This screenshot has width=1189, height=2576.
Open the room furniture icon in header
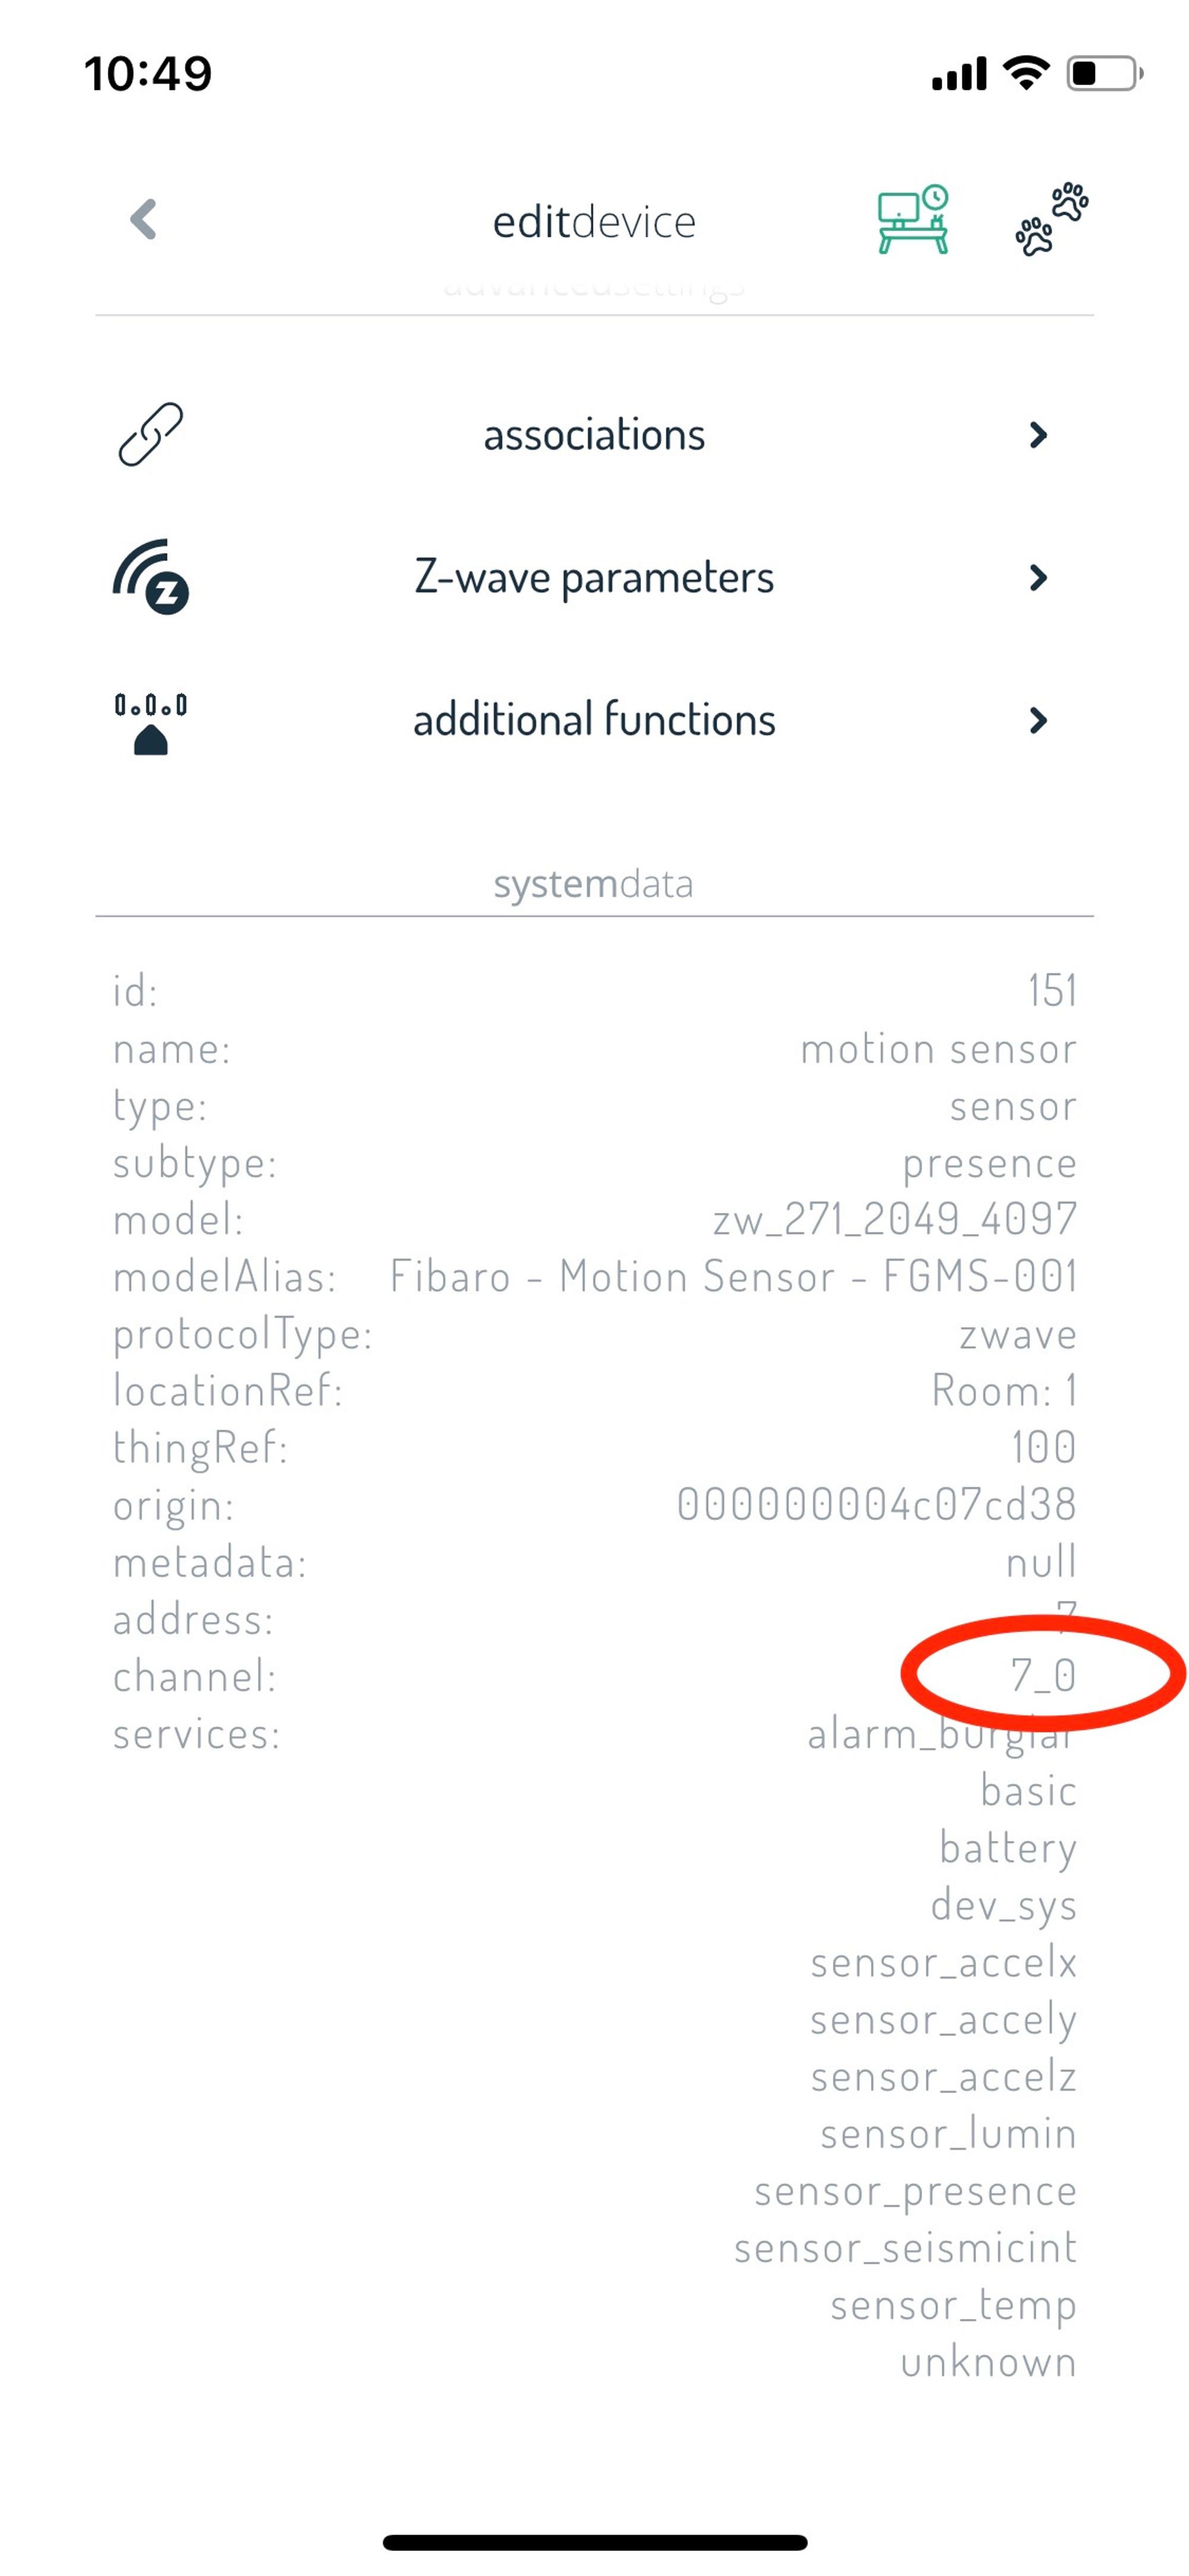912,219
